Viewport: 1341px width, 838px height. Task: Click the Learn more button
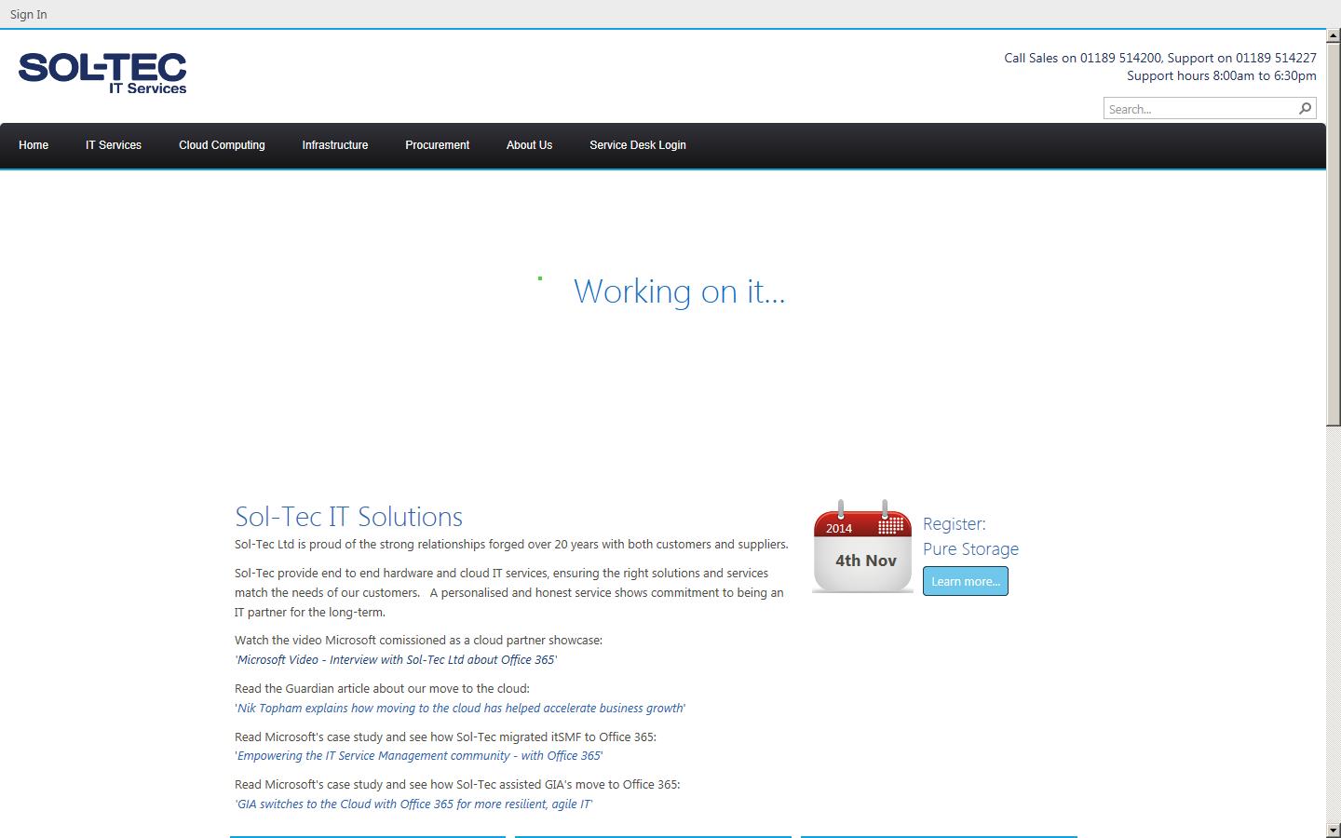click(965, 581)
